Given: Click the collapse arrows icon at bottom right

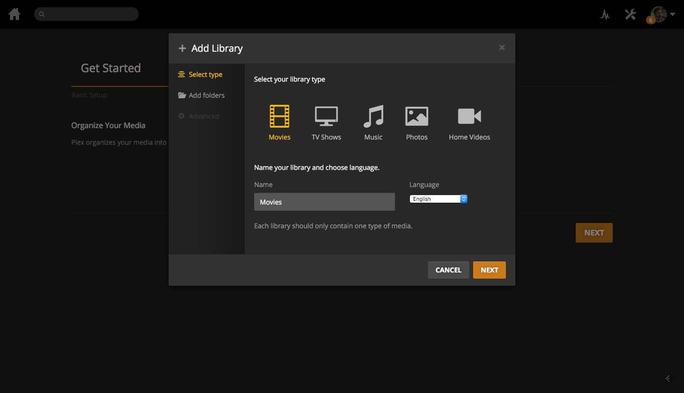Looking at the screenshot, I should point(667,378).
